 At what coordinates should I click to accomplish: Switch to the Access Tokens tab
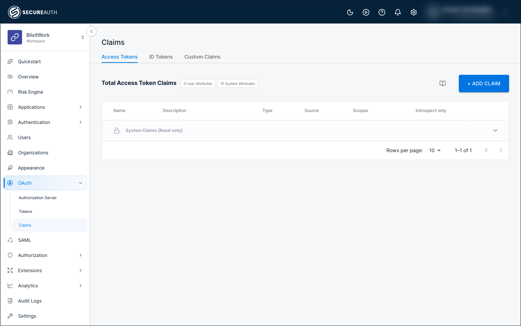(120, 57)
